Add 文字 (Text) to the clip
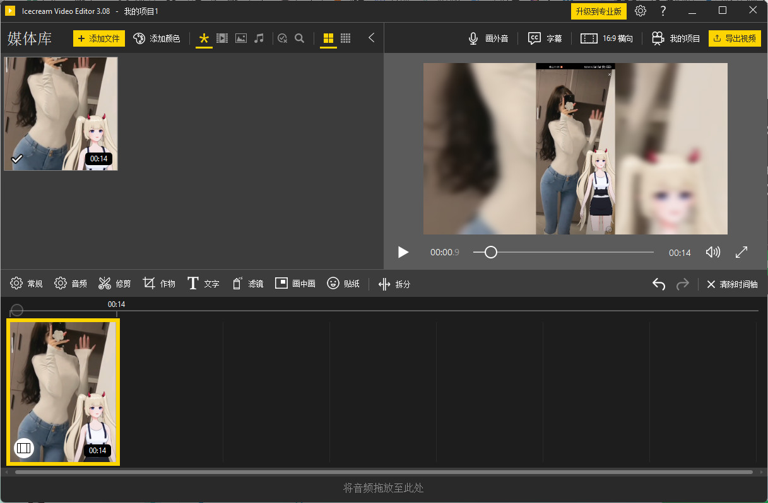Viewport: 768px width, 503px height. pos(203,284)
